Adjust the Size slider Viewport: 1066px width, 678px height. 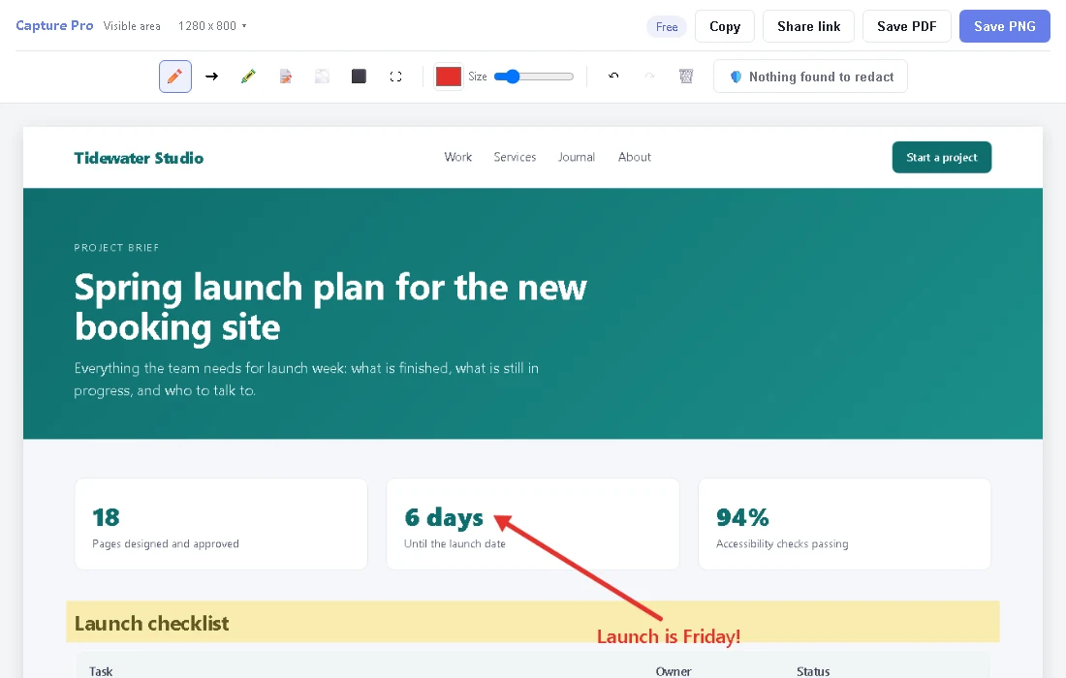tap(534, 77)
